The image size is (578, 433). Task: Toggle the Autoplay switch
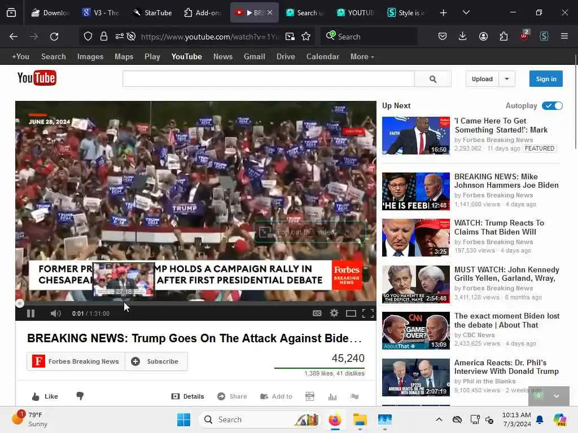coord(552,105)
